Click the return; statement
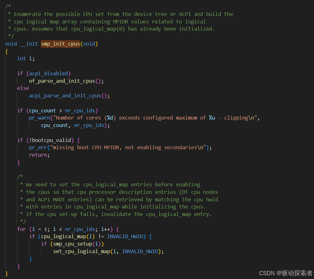Image resolution: width=314 pixels, height=279 pixels. coord(39,155)
